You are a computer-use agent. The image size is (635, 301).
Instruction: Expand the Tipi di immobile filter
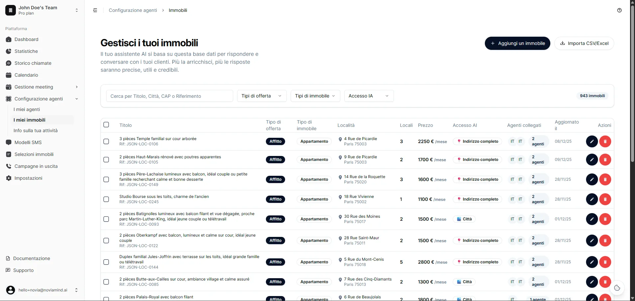coord(315,96)
